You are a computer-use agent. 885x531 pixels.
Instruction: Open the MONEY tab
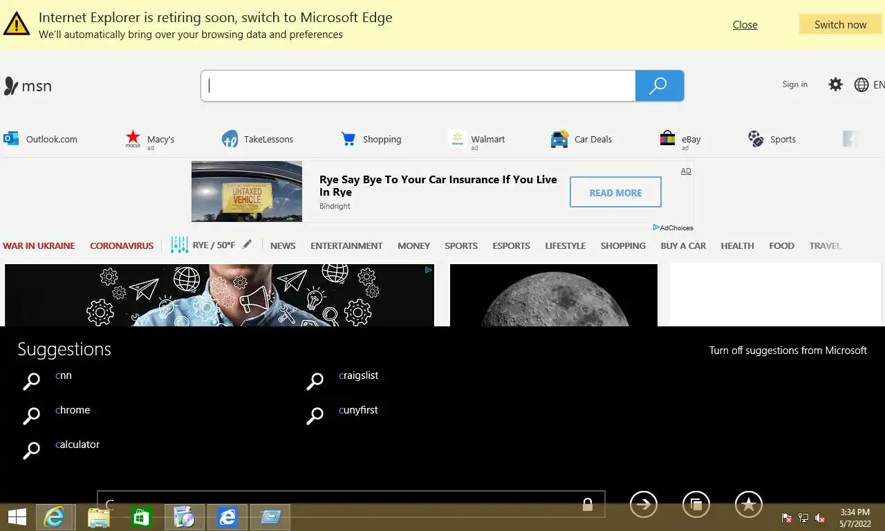click(413, 245)
